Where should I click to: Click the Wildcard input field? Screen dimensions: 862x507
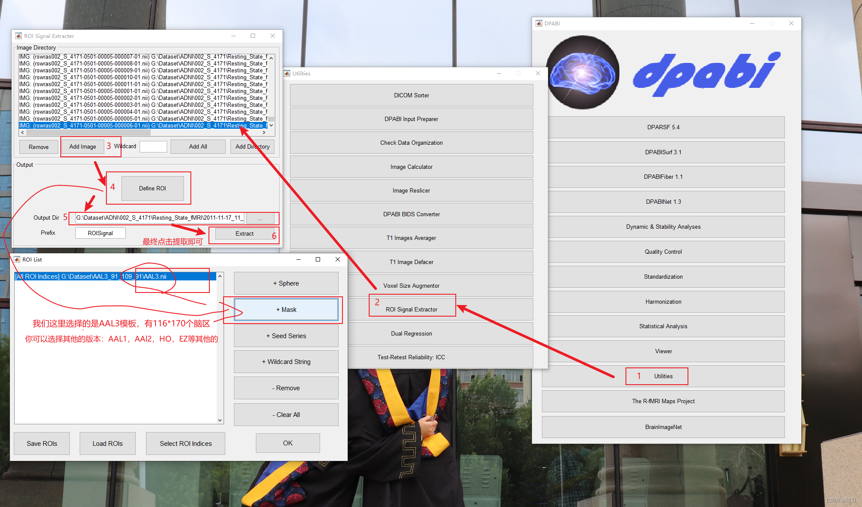point(153,146)
